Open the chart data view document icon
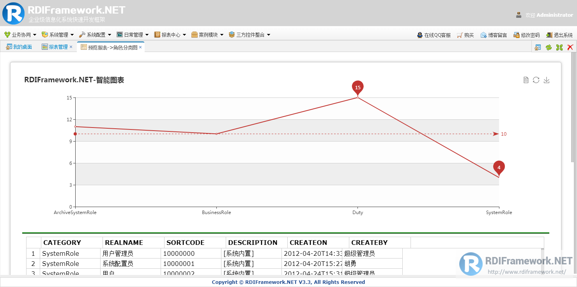Screen dimensions: 577x287 (x=526, y=80)
